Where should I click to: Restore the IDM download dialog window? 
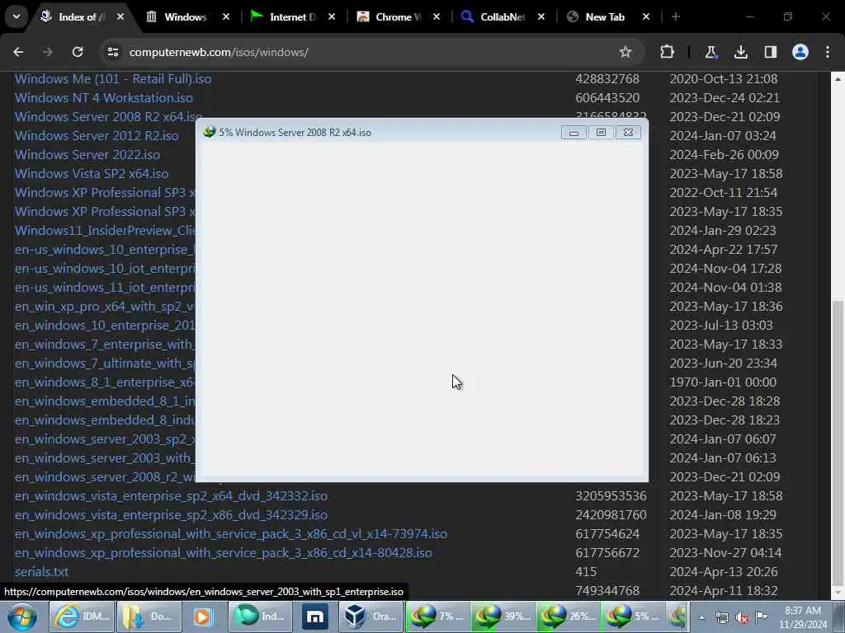click(601, 133)
